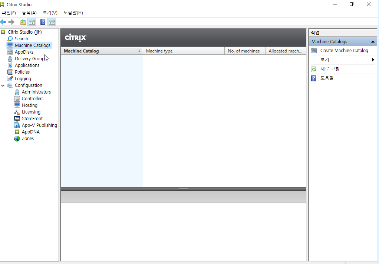379x264 pixels.
Task: Click the Search magnifier icon in the tree
Action: 10,38
